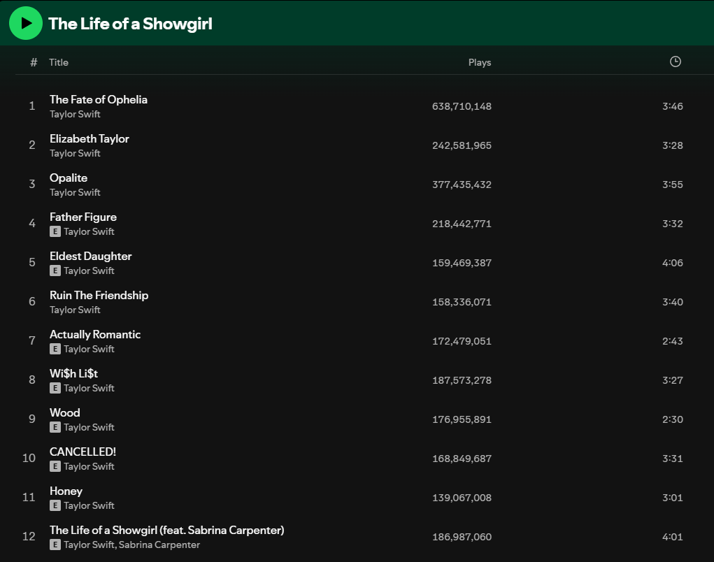Viewport: 714px width, 562px height.
Task: Open the Father Figure track
Action: [x=83, y=217]
